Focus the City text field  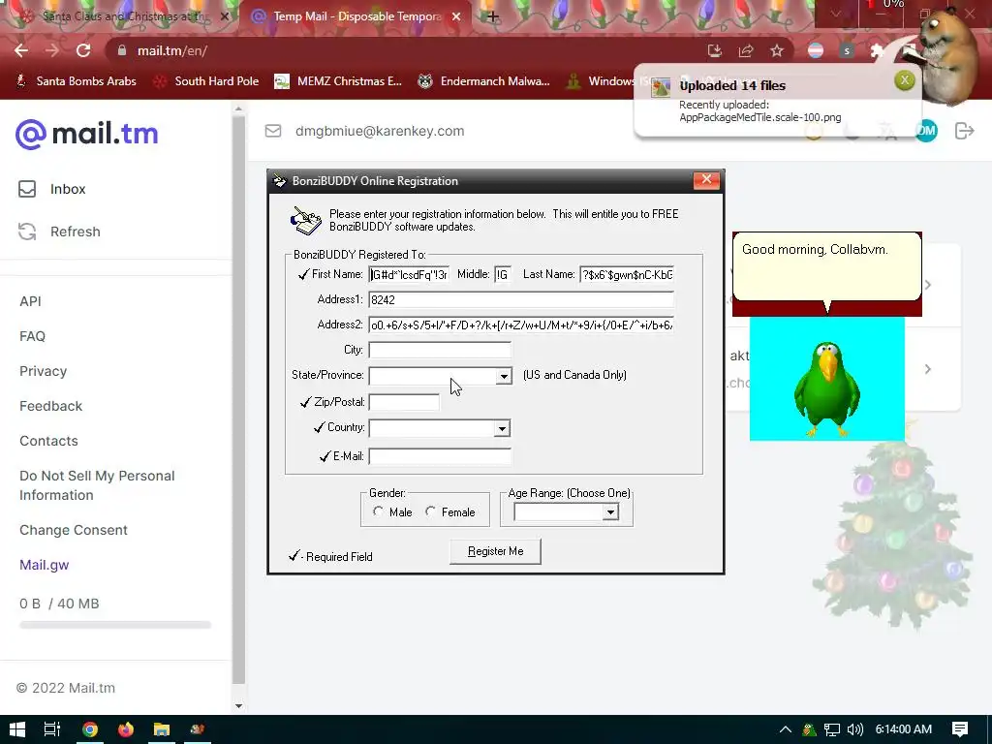440,350
